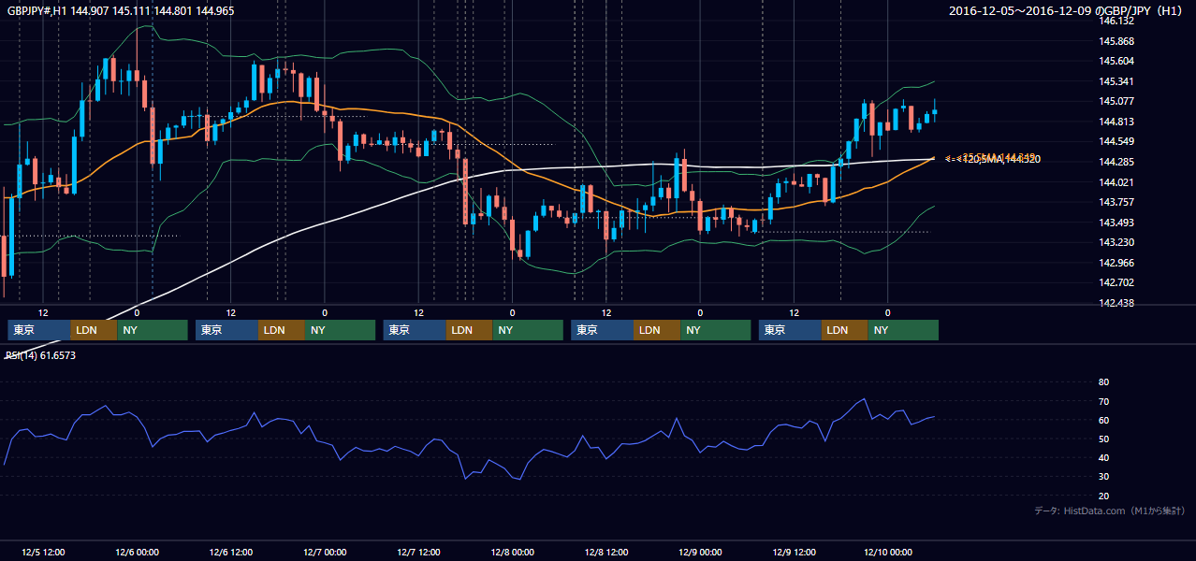The width and height of the screenshot is (1196, 561).
Task: Click the NY session block for December 5
Action: click(x=153, y=330)
